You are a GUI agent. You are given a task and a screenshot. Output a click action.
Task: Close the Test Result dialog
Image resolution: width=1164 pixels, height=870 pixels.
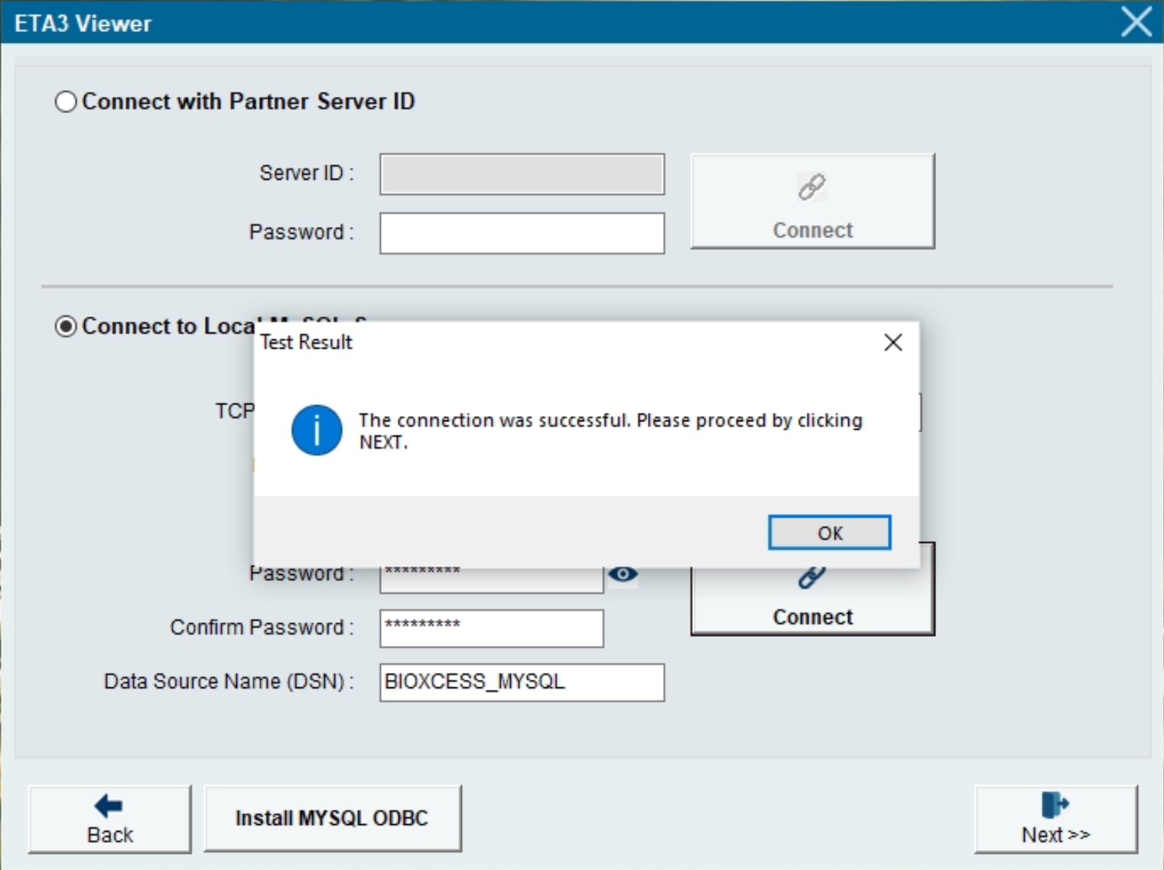[893, 342]
